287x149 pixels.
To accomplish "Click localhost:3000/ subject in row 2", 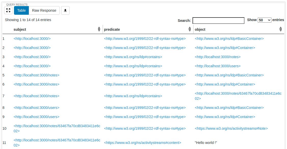I will pos(32,48).
